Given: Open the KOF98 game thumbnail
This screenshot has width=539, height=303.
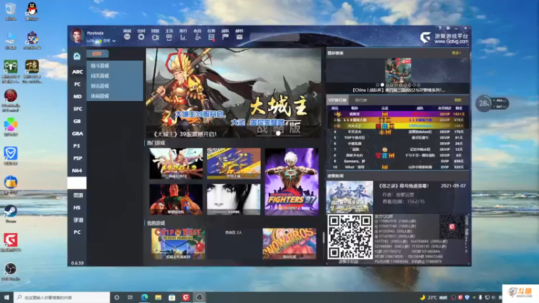Looking at the screenshot, I should 234,199.
